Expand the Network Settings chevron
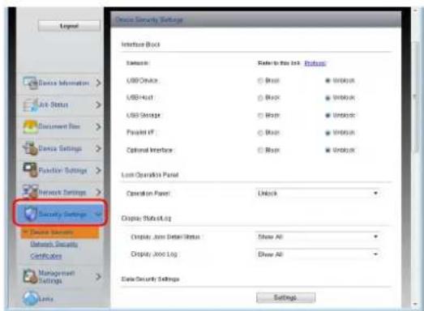This screenshot has width=424, height=311. [98, 192]
